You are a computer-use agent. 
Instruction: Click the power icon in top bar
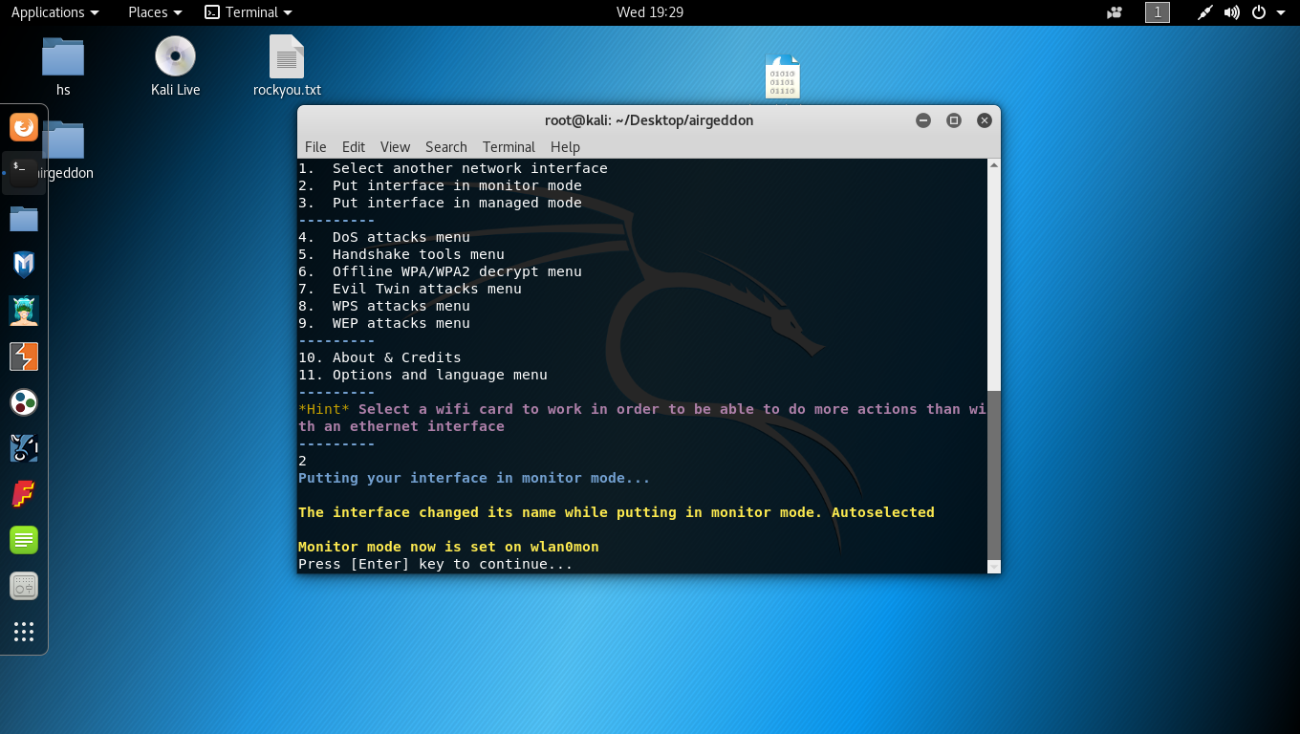[x=1259, y=12]
